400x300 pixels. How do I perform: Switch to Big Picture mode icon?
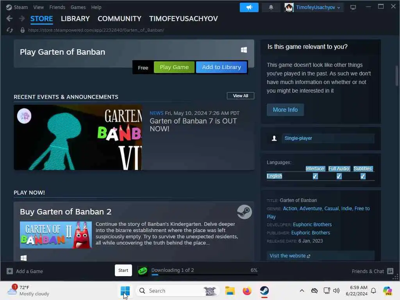353,7
